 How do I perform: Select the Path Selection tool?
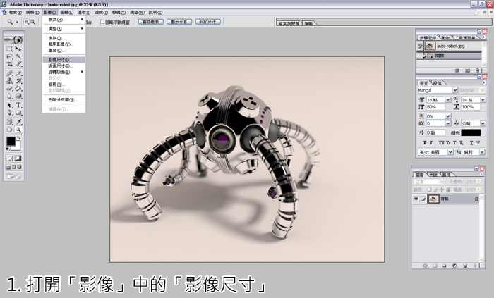coord(10,105)
